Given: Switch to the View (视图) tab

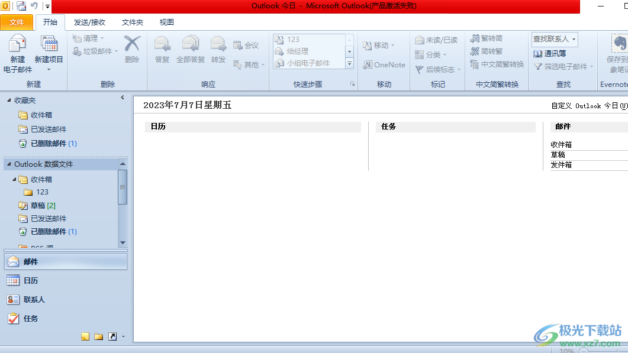Looking at the screenshot, I should tap(166, 22).
